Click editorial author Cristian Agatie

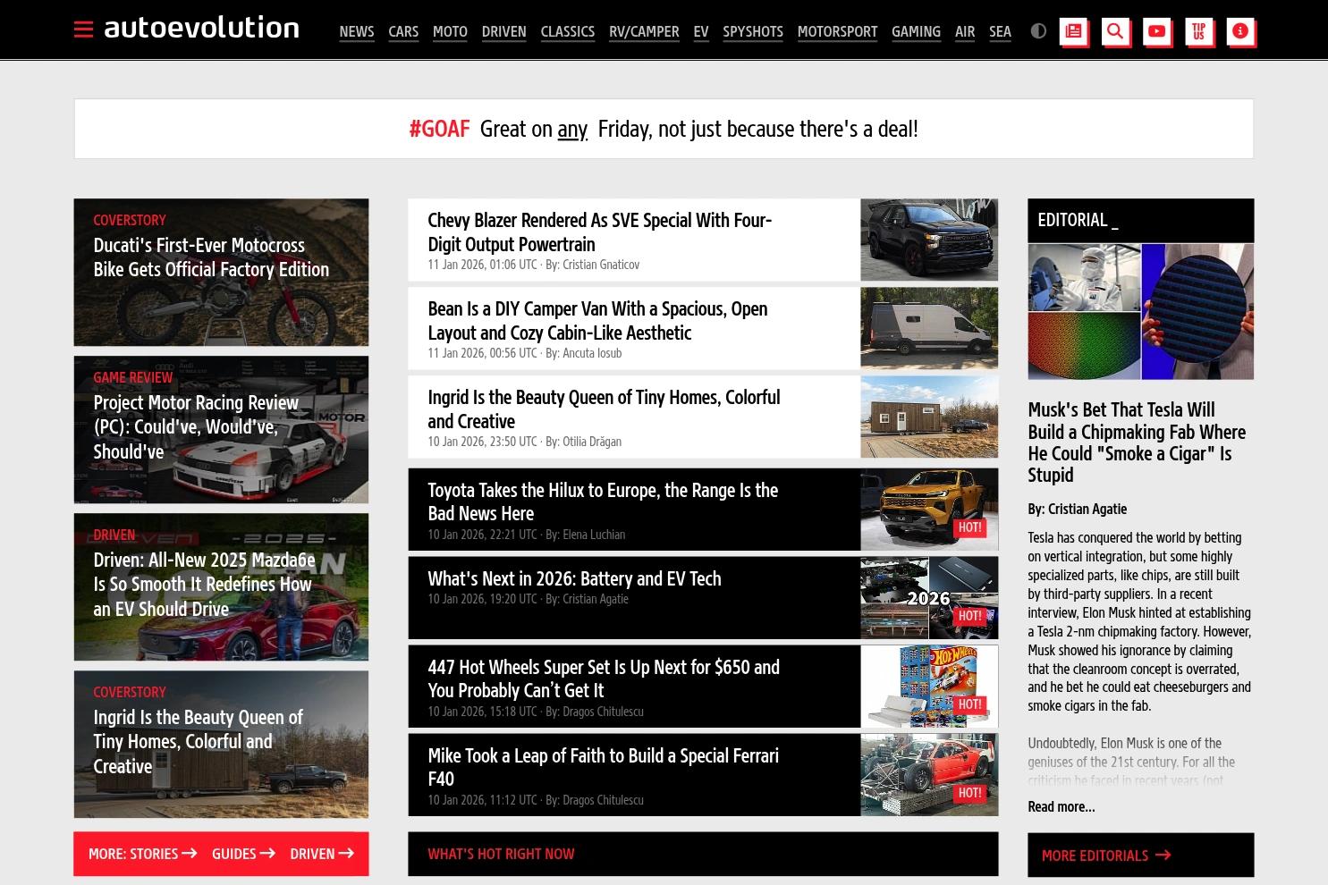[1087, 509]
